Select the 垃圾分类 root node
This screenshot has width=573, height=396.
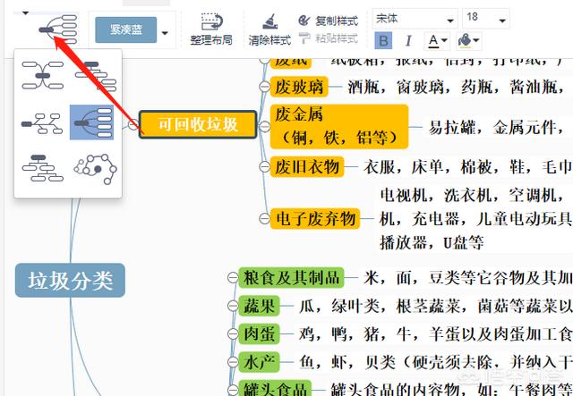click(70, 281)
